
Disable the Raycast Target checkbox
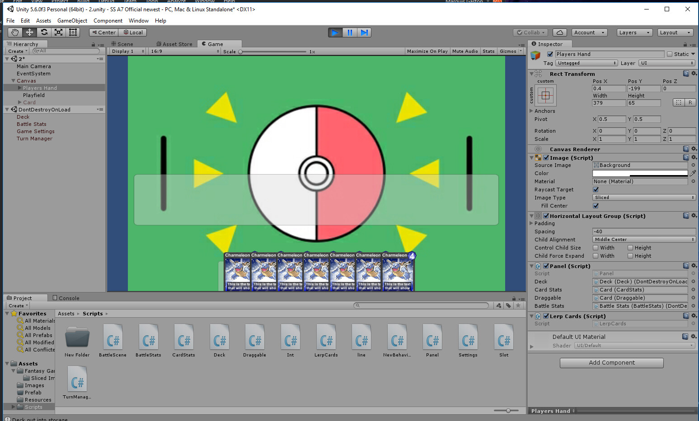[596, 190]
